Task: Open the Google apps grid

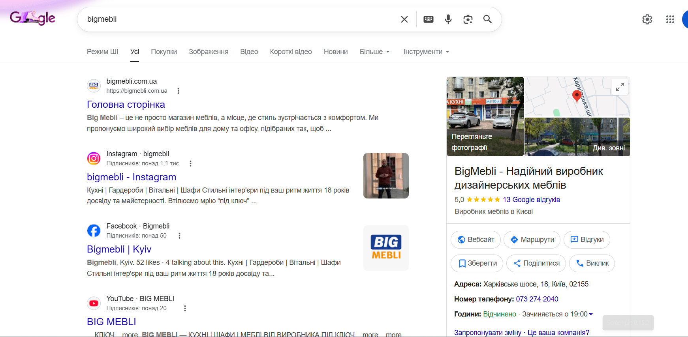Action: (x=670, y=19)
